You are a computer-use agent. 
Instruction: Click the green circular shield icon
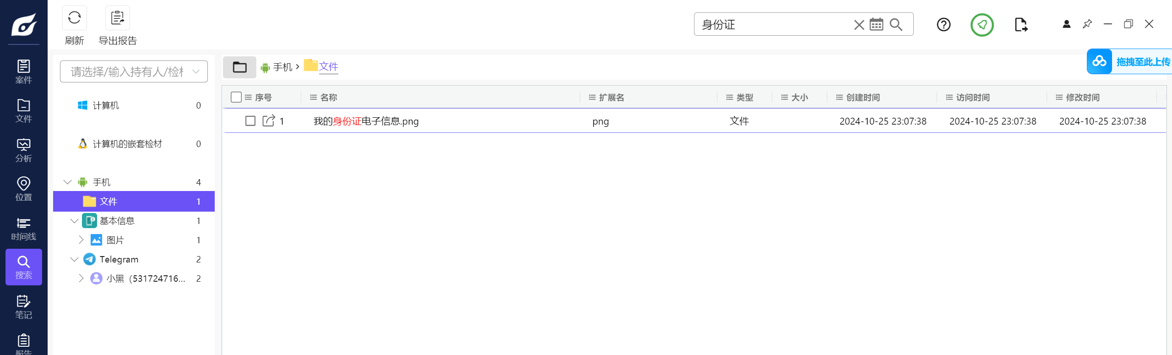click(x=982, y=25)
